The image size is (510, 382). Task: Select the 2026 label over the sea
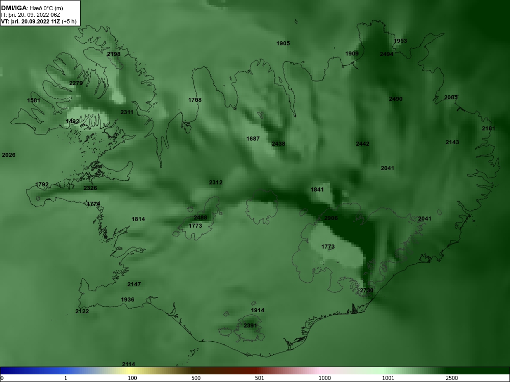[9, 155]
